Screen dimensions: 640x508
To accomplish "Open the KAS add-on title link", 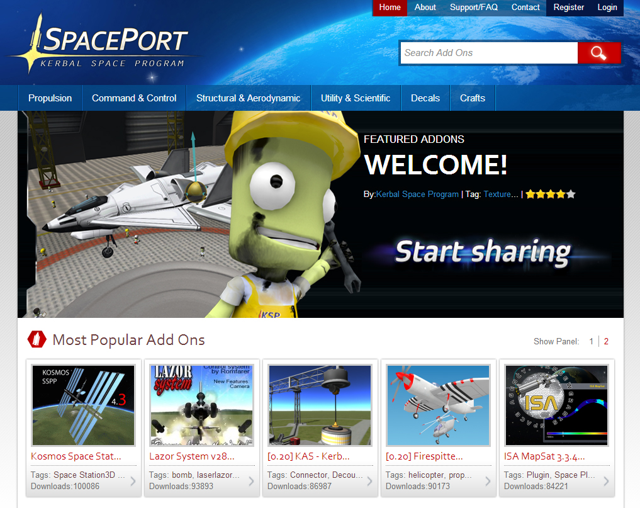I will tap(308, 456).
